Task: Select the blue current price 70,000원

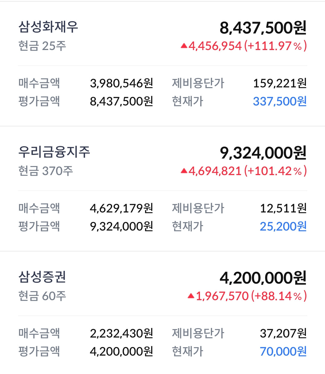Action: pos(283,351)
